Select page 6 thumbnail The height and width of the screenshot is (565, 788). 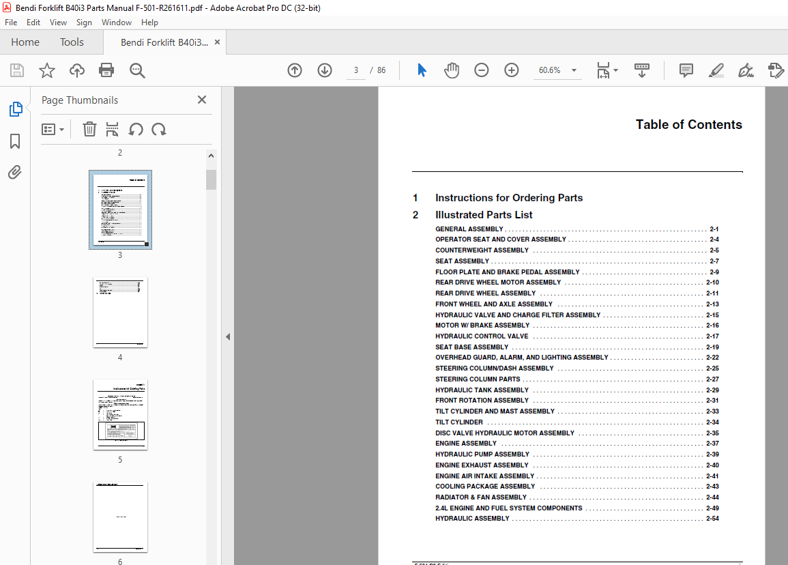tap(120, 517)
